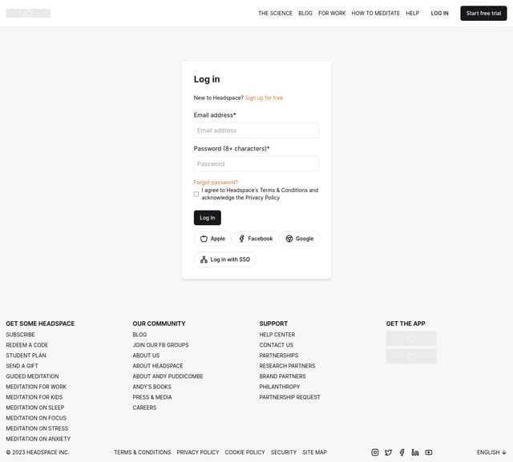Open Brand Partners support link
The width and height of the screenshot is (513, 462).
pos(282,376)
